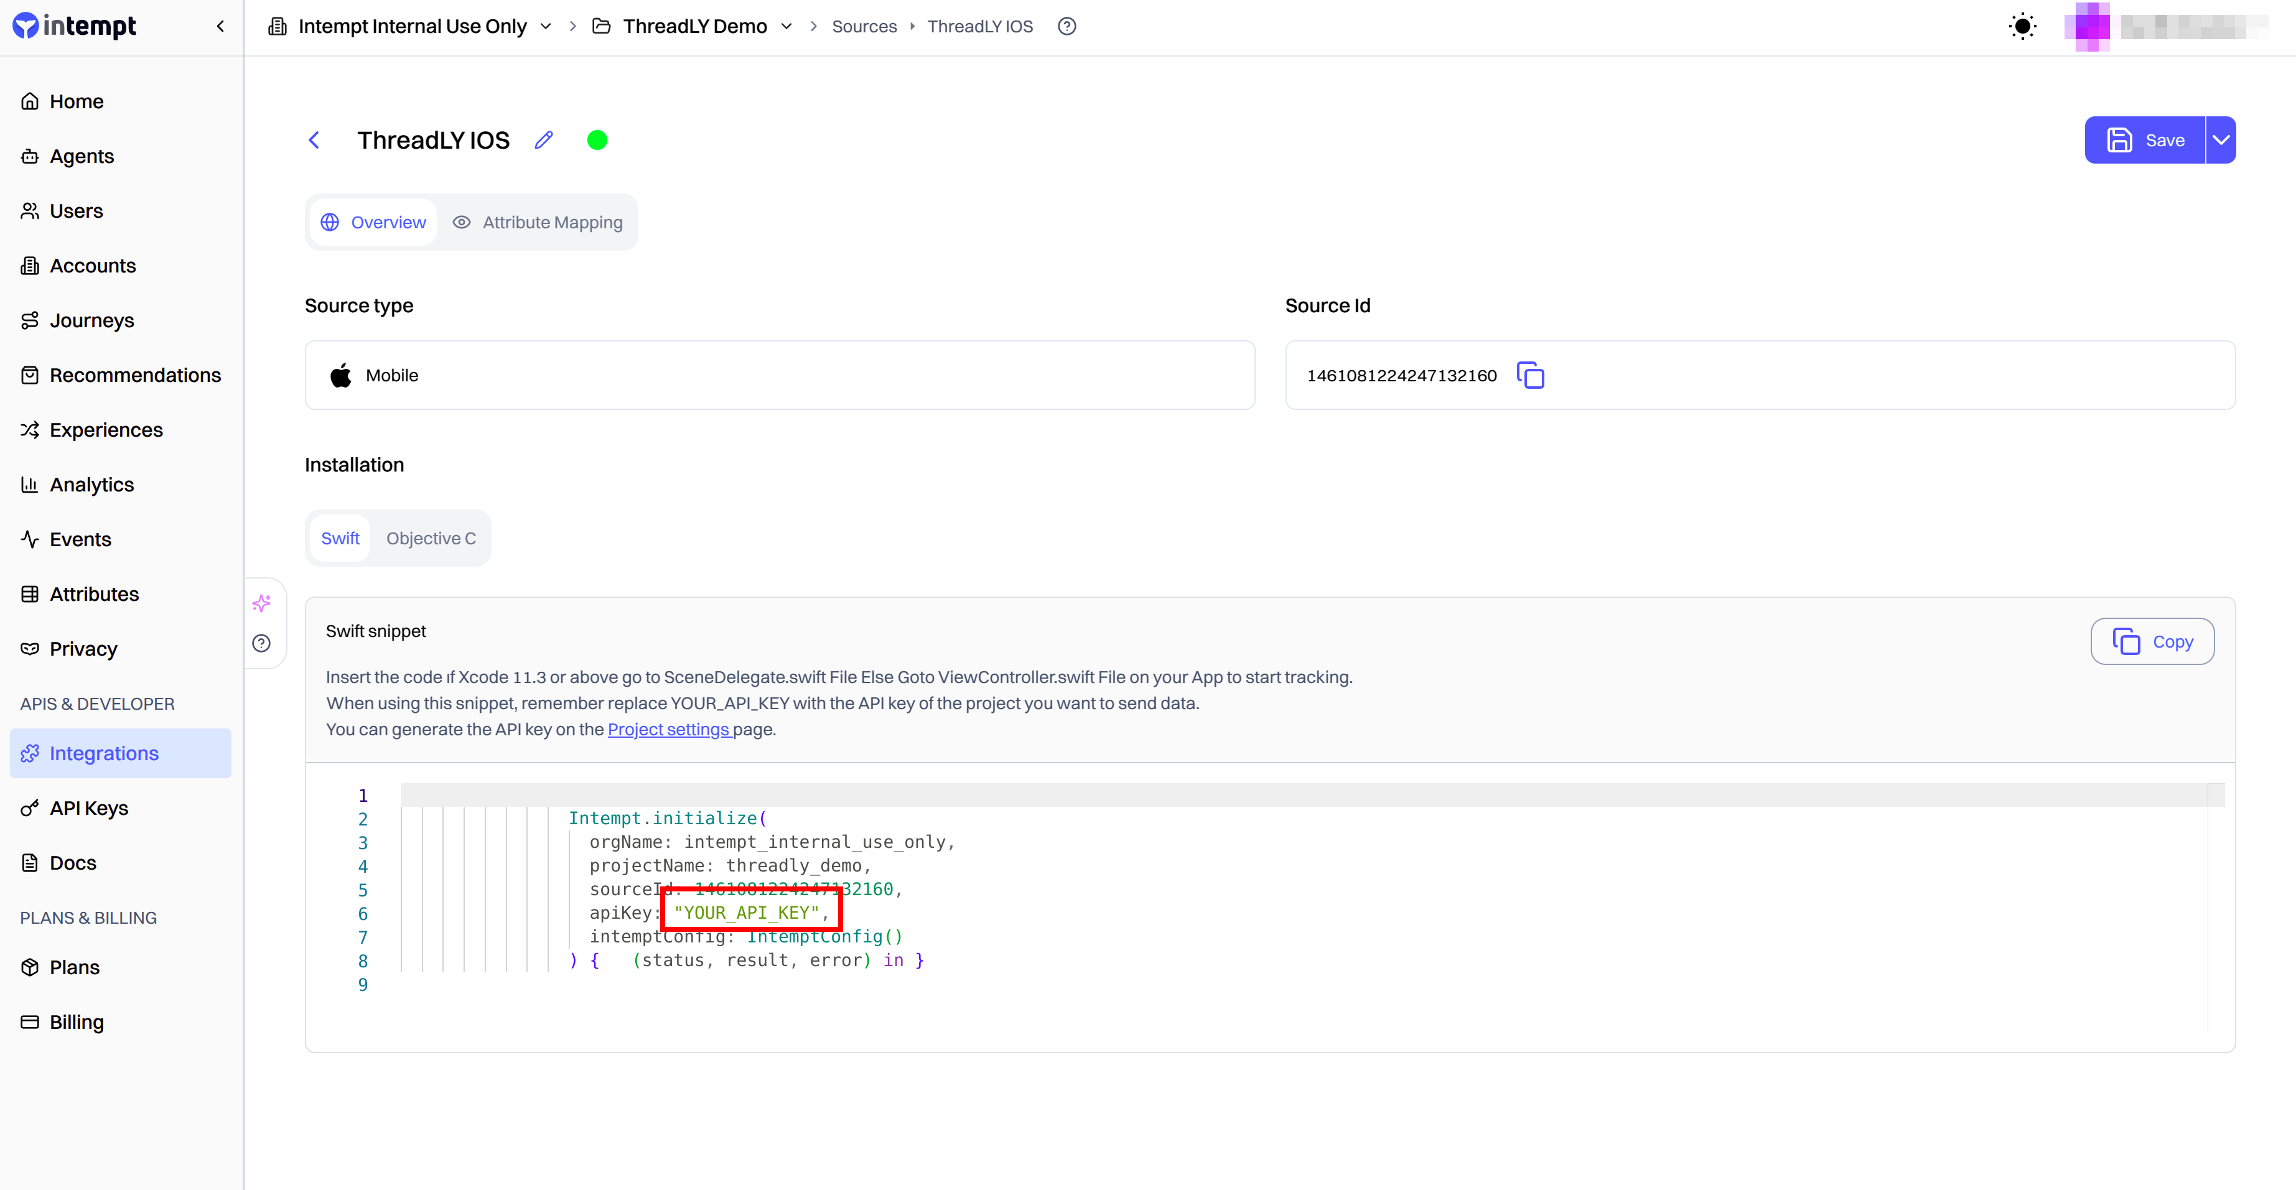Open Agents in the sidebar
Screen dimensions: 2296x1190
[x=120, y=156]
